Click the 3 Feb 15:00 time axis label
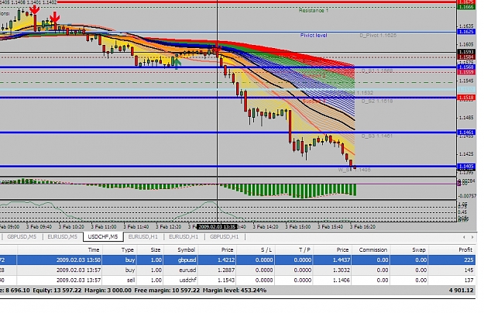This screenshot has height=313, width=484. coord(298,227)
